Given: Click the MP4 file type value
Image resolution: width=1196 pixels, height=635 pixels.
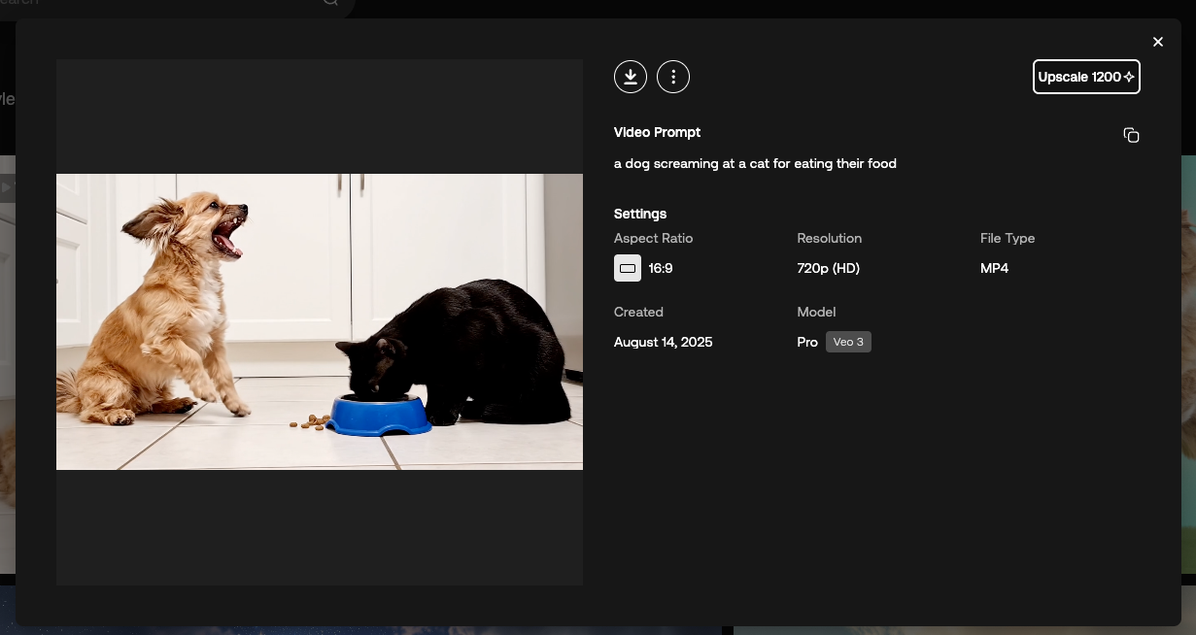Looking at the screenshot, I should coord(994,268).
